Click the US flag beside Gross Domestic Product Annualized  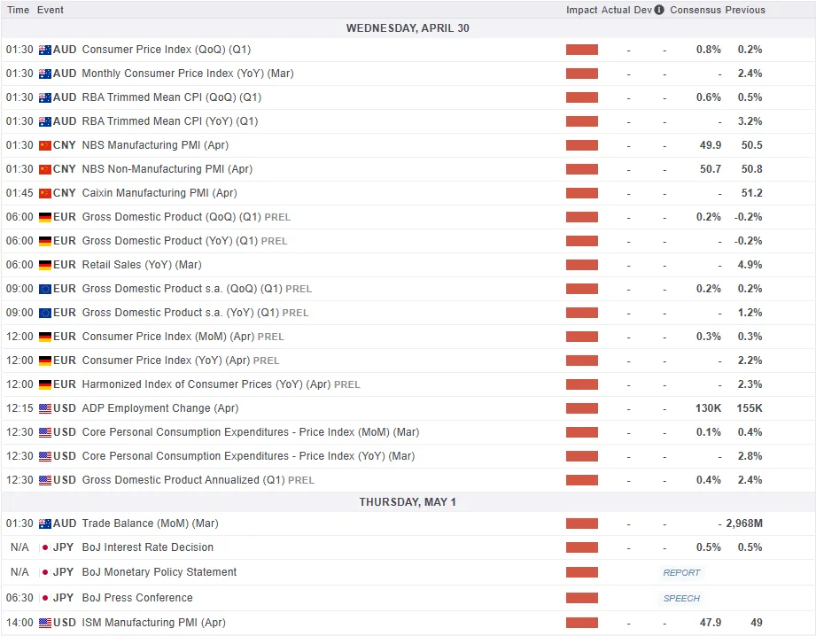[x=45, y=481]
